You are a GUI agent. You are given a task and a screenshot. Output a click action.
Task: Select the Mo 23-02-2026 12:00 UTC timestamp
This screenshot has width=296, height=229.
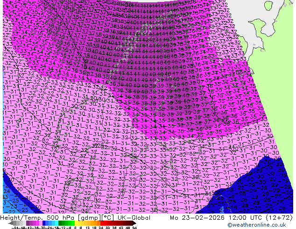216,218
